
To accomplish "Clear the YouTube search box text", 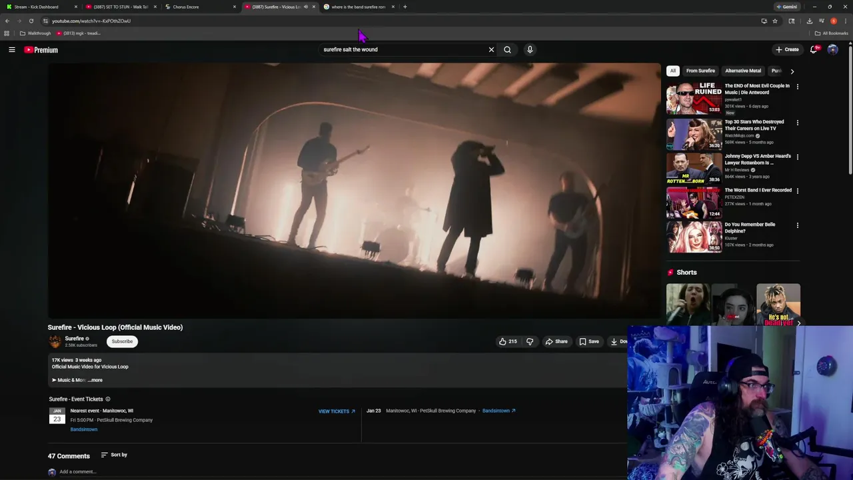I will [491, 49].
